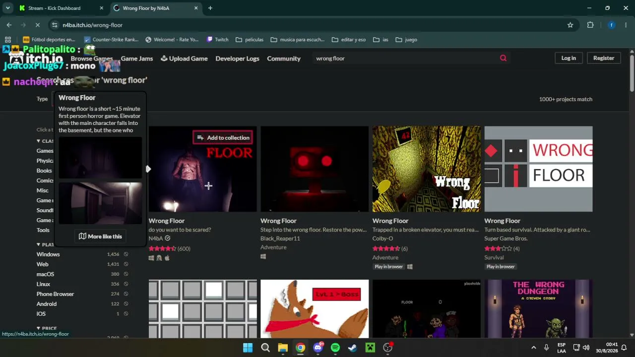Open red-eyed Wrong Floor thumbnail by Black_Reaper11
This screenshot has height=357, width=635.
coord(315,169)
